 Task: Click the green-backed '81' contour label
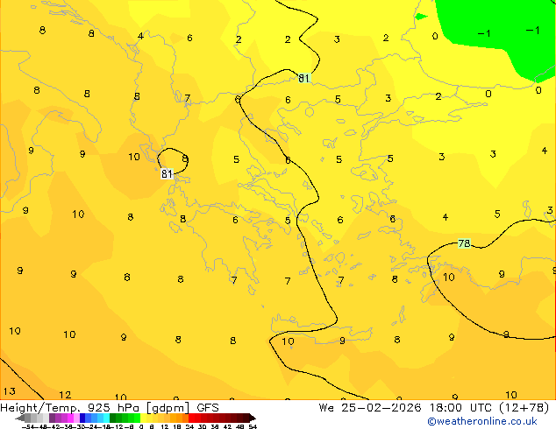tap(304, 78)
